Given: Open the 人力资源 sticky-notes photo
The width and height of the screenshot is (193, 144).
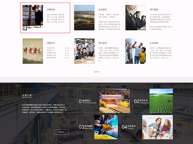Looking at the screenshot, I should (135, 51).
